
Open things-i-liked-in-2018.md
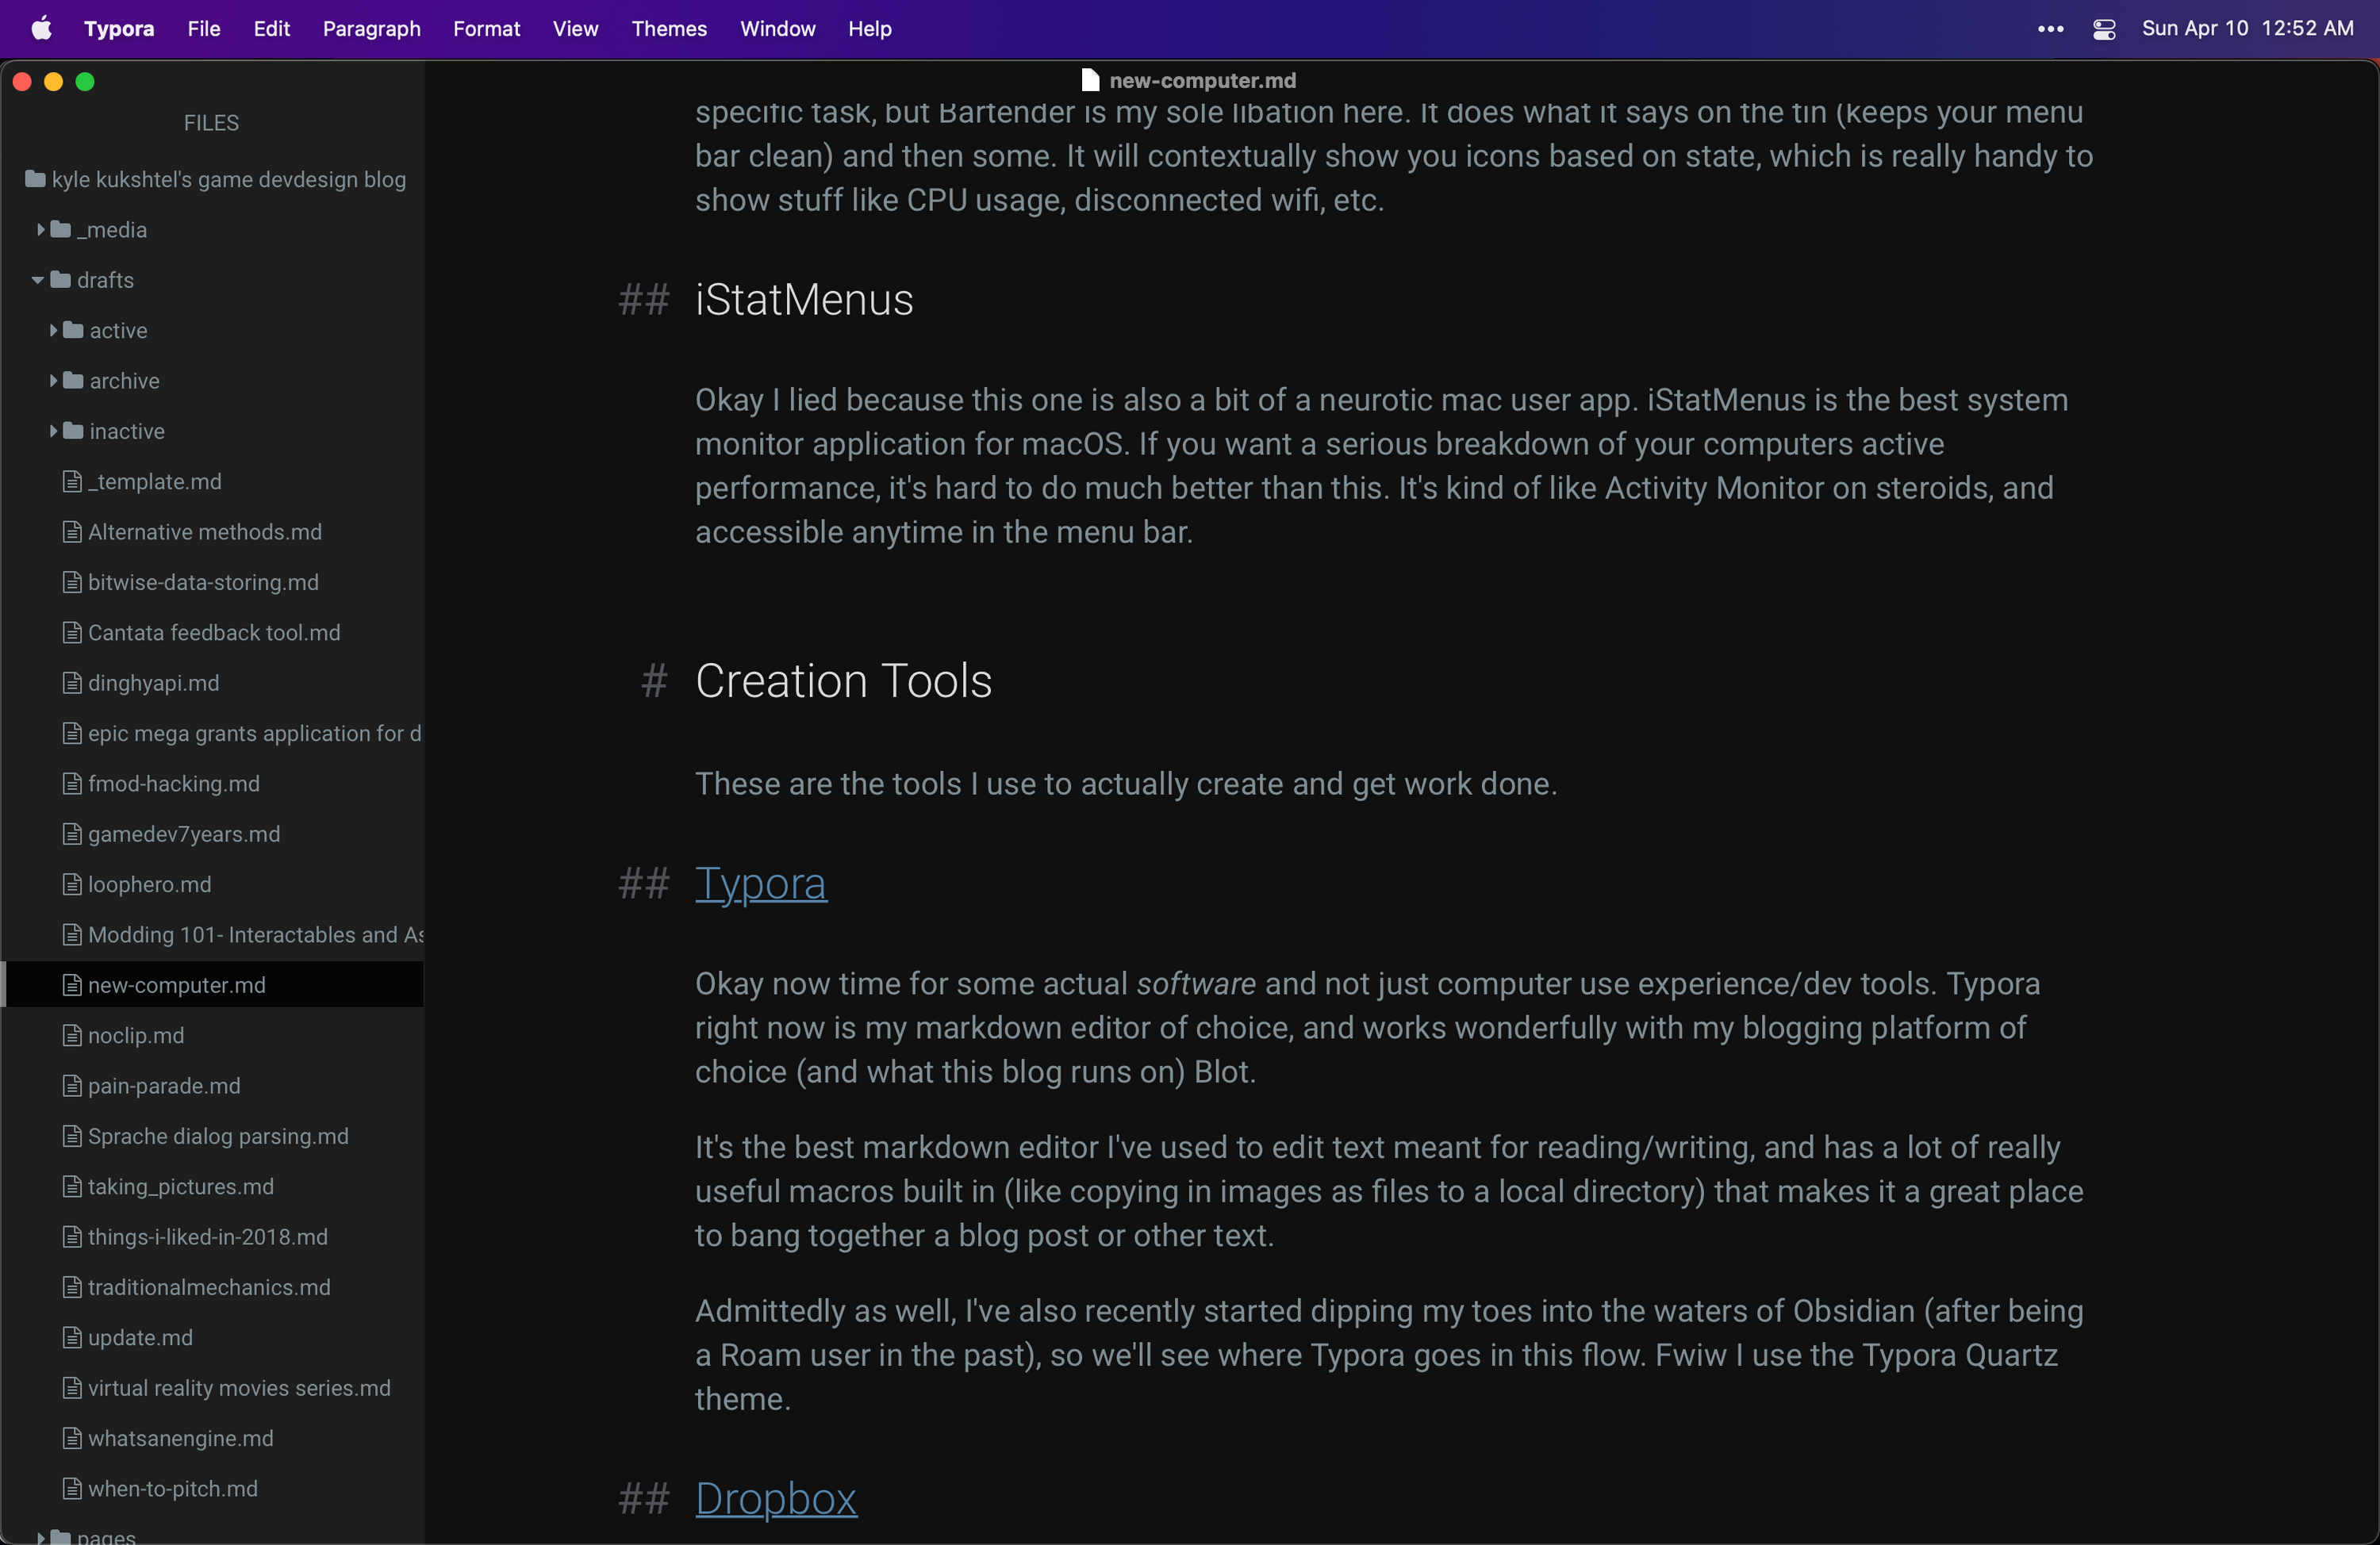(208, 1237)
